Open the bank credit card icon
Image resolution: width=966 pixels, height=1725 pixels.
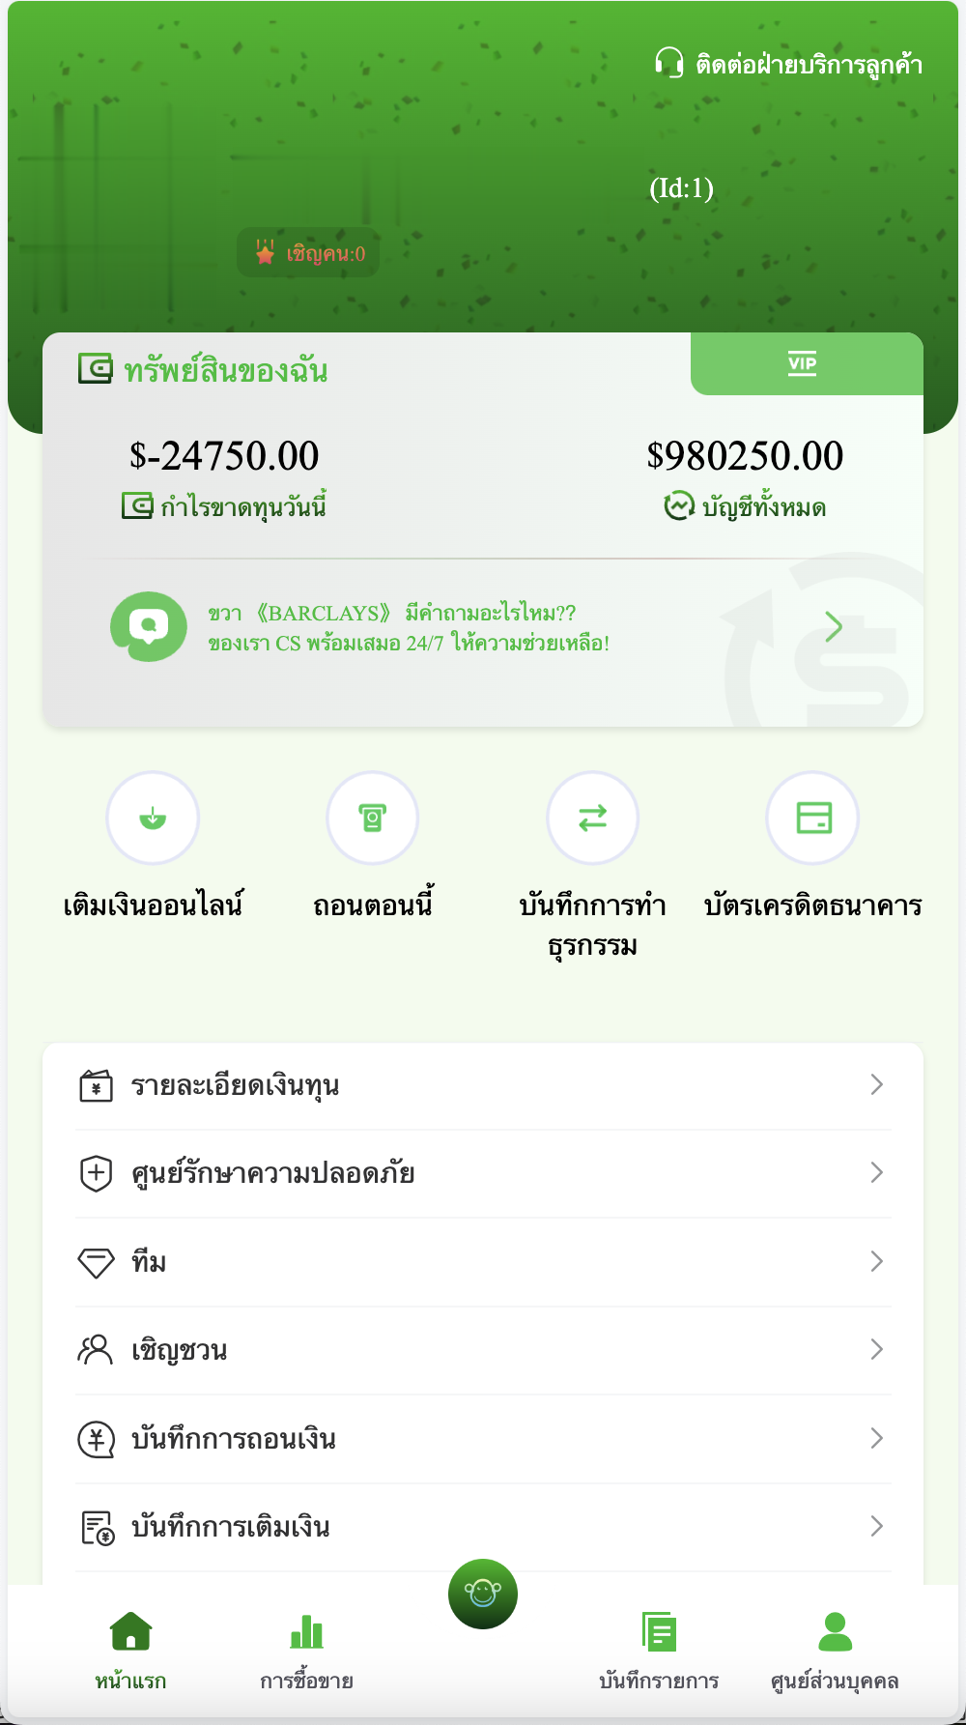(812, 818)
